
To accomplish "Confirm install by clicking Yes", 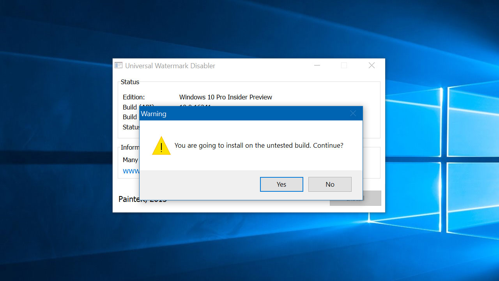I will pos(281,184).
